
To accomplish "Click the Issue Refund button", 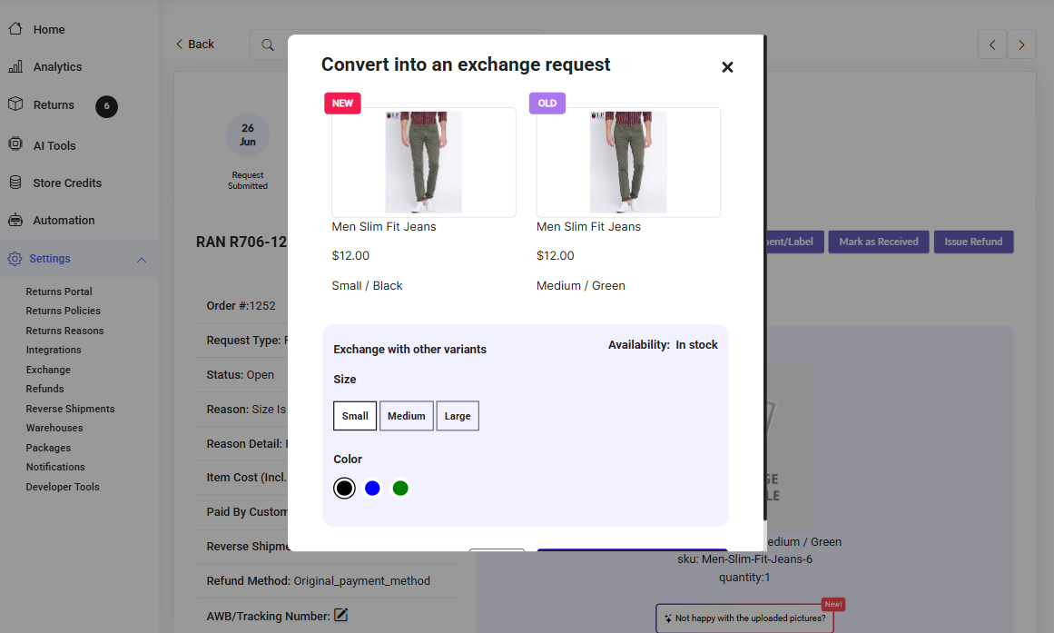I will [973, 242].
